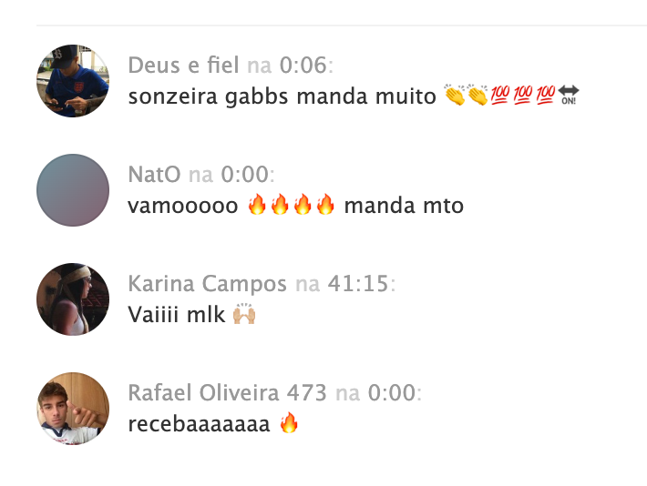Image resolution: width=647 pixels, height=486 pixels.
Task: Click the username Deus e fiel
Action: click(183, 66)
